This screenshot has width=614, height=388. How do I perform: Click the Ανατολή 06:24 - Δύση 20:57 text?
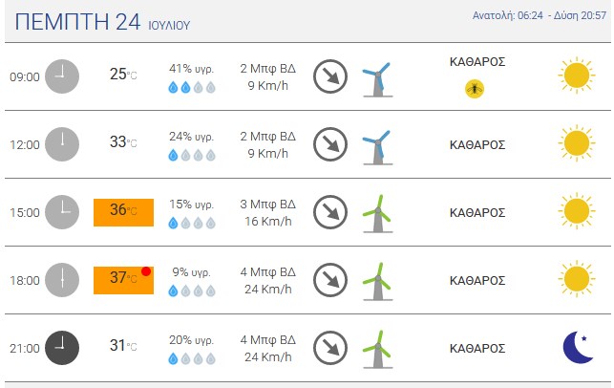[x=540, y=15]
